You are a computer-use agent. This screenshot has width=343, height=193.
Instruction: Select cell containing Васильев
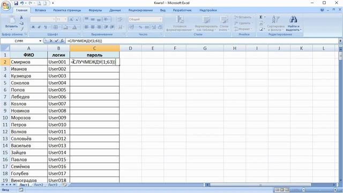pos(28,145)
